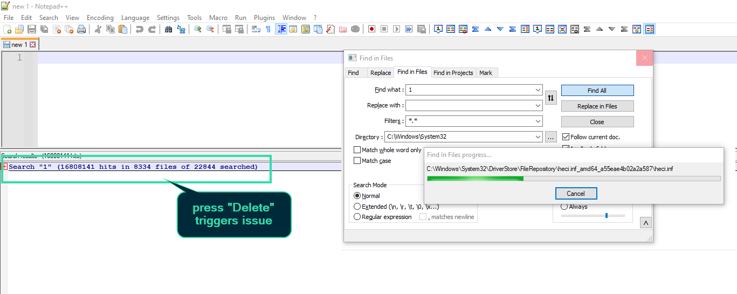Click the Find All button
The image size is (737, 294).
coord(597,91)
